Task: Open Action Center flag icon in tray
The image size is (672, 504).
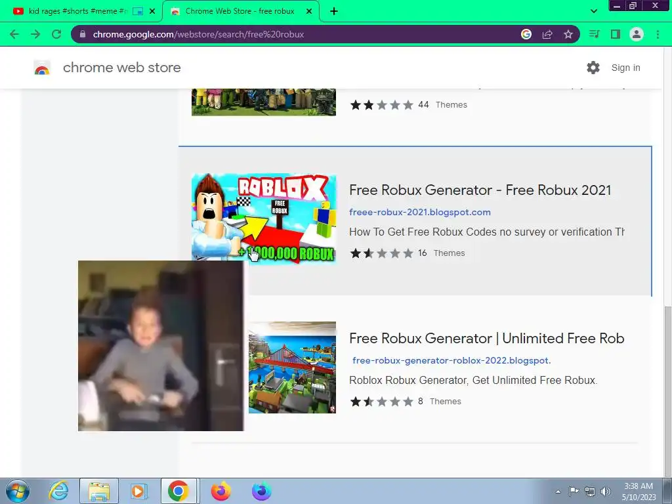Action: [x=574, y=492]
